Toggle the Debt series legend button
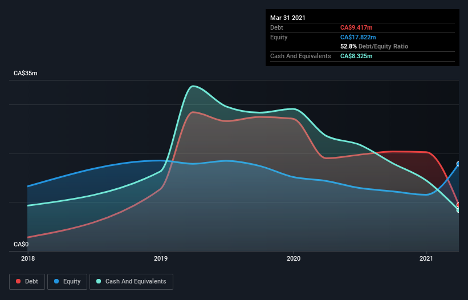 [27, 282]
